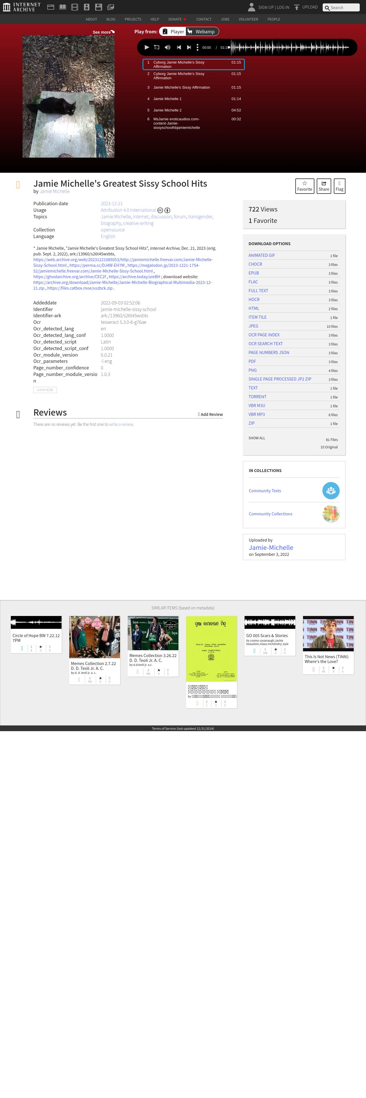366x1098 pixels.
Task: Open the Creative Commons license icon
Action: (160, 210)
